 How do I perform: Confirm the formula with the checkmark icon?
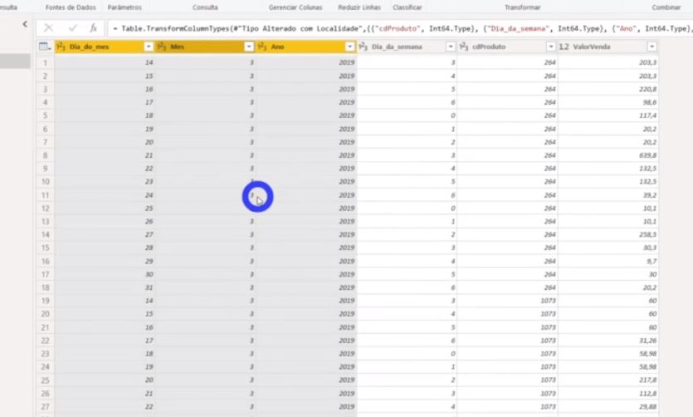(x=72, y=28)
